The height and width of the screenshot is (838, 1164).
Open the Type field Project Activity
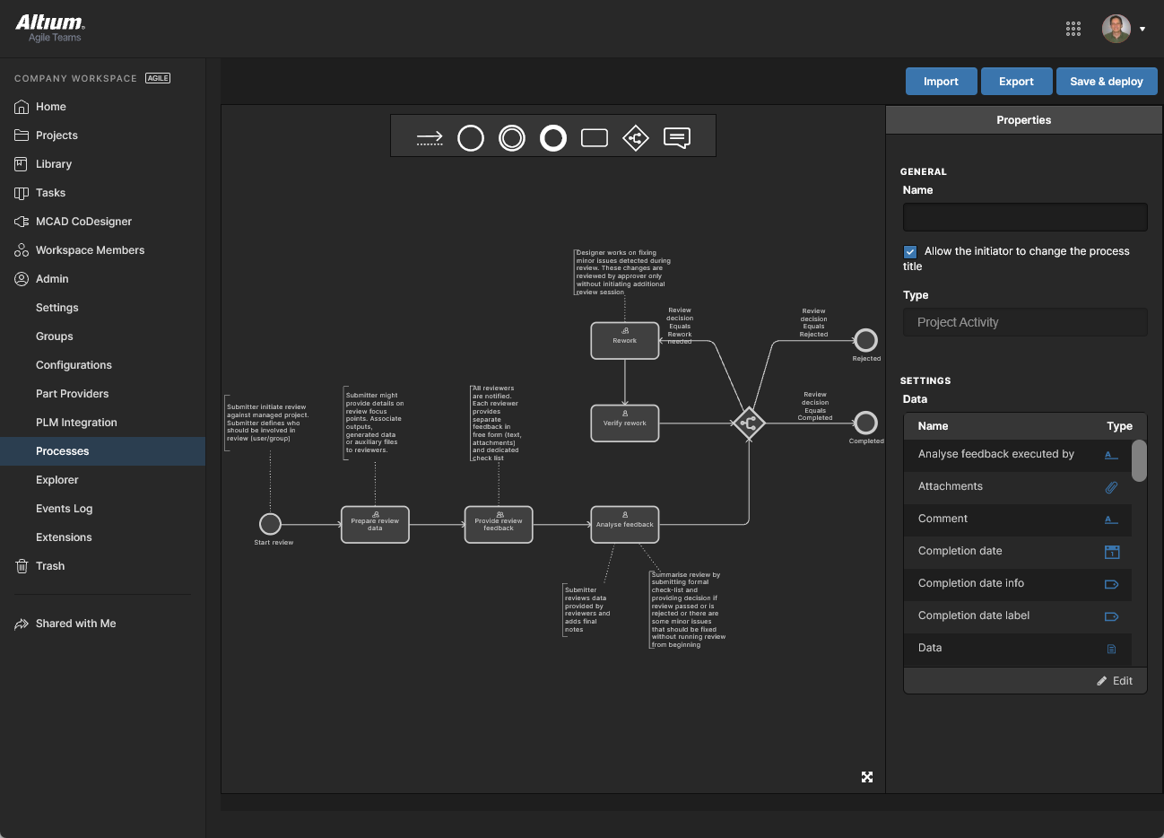coord(1024,322)
